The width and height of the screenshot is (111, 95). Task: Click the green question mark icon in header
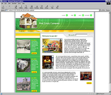point(75,15)
